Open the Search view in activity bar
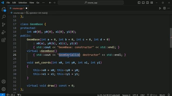Screen dimensions: 172x96 (3, 17)
